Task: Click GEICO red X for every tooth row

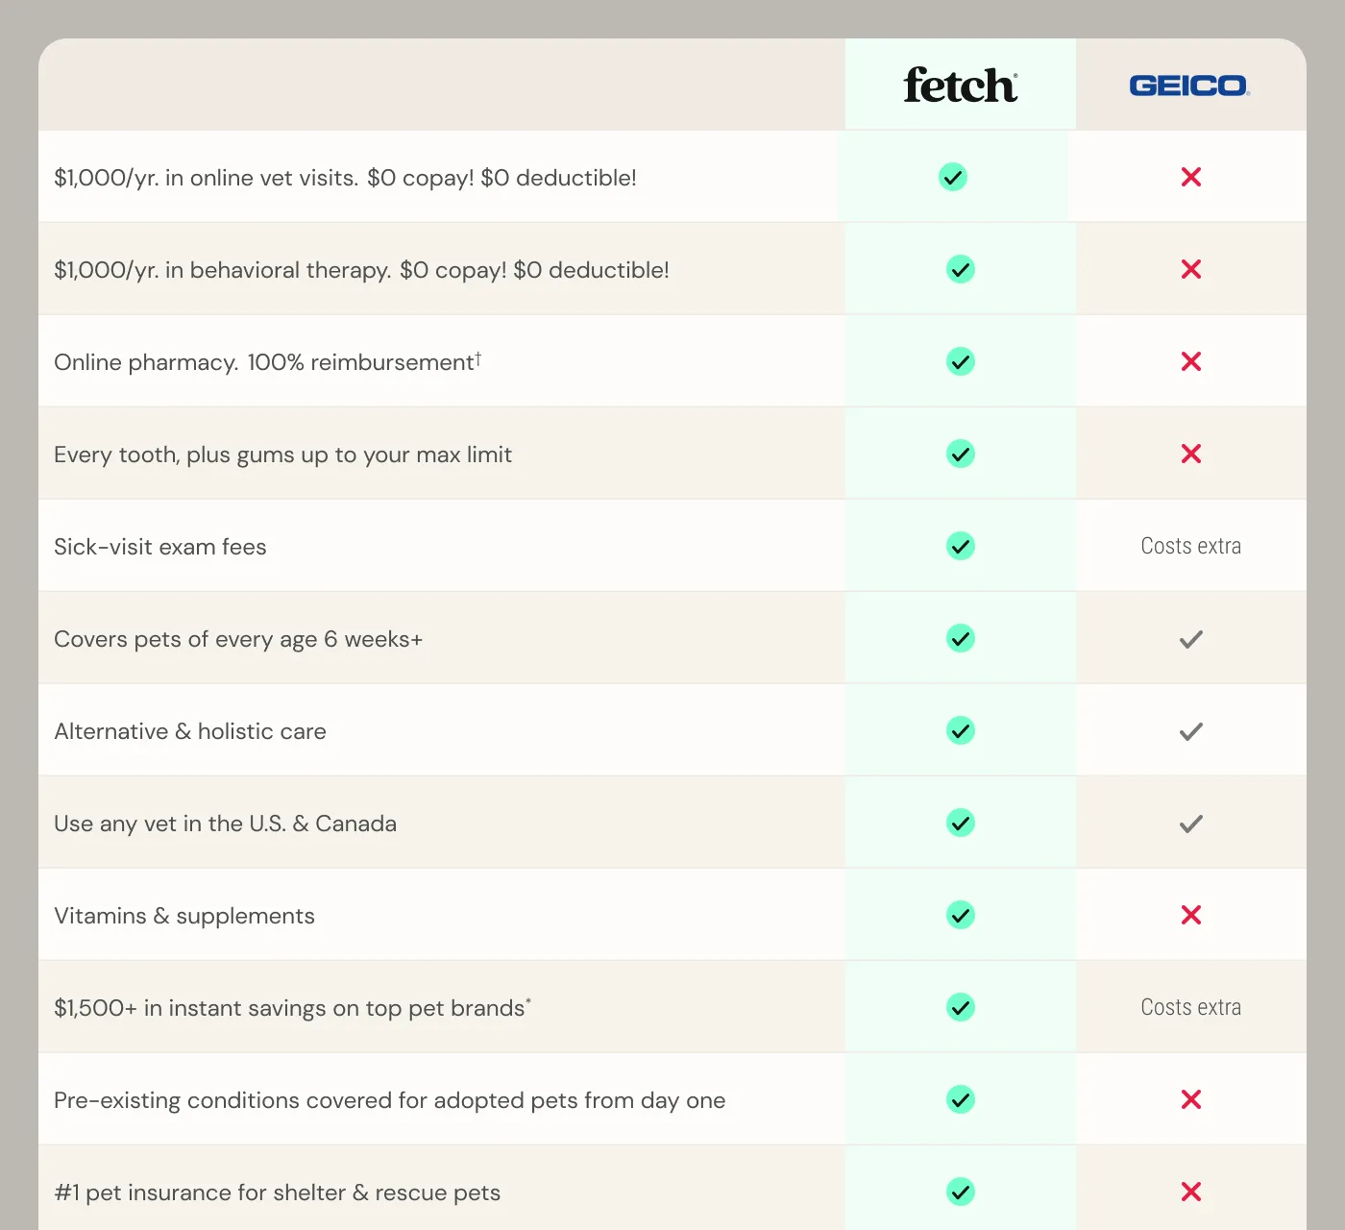Action: pos(1191,454)
